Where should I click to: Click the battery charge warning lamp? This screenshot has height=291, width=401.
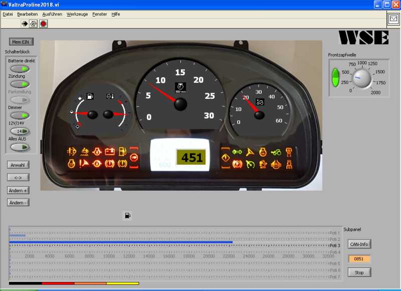click(110, 152)
